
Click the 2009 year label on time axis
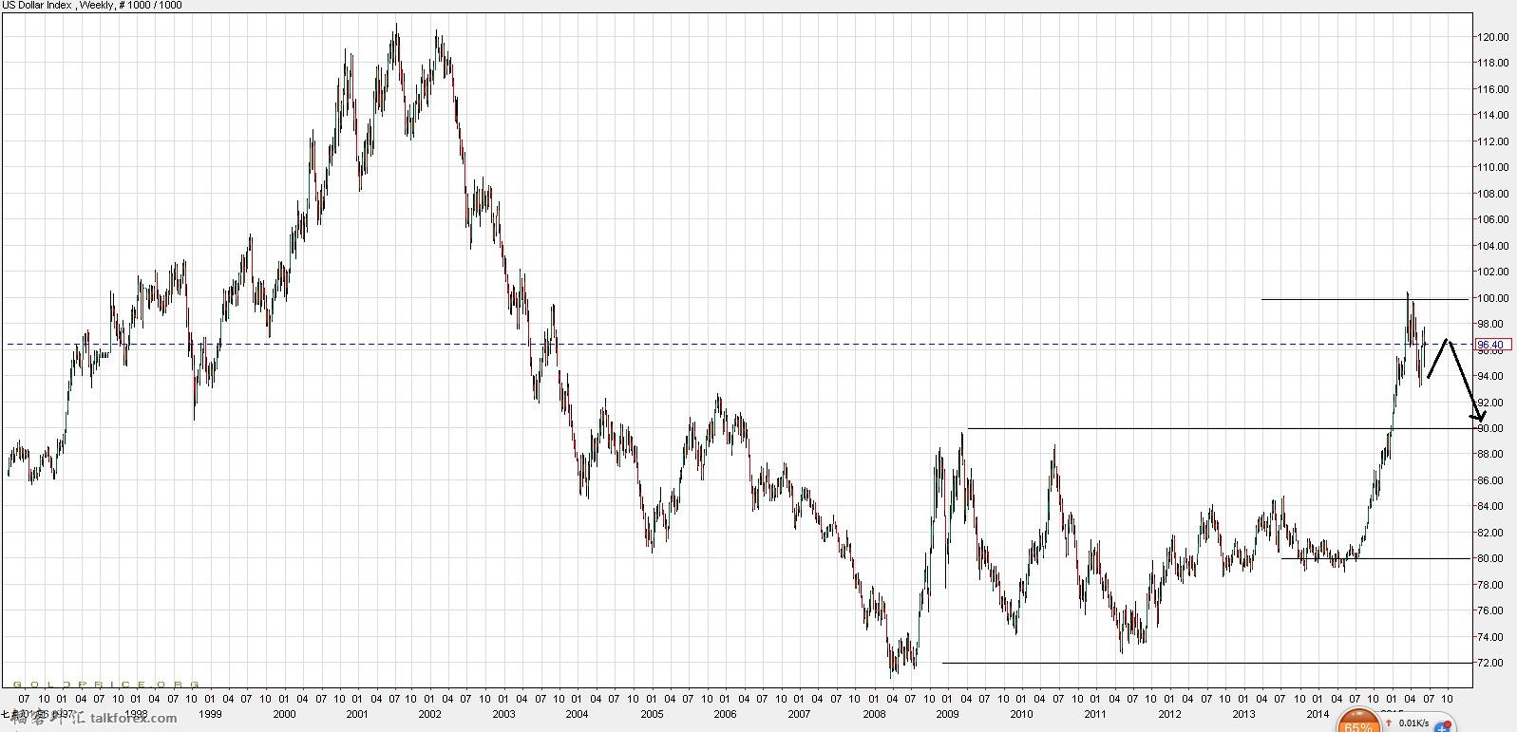coord(947,714)
